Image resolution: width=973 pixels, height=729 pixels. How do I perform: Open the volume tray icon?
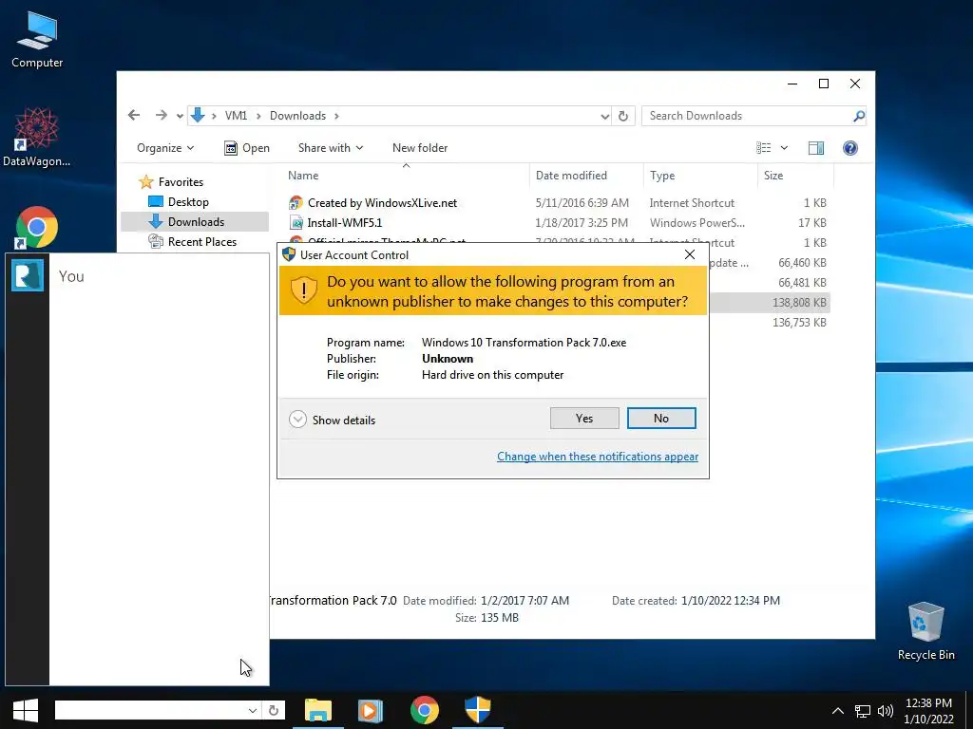click(886, 711)
